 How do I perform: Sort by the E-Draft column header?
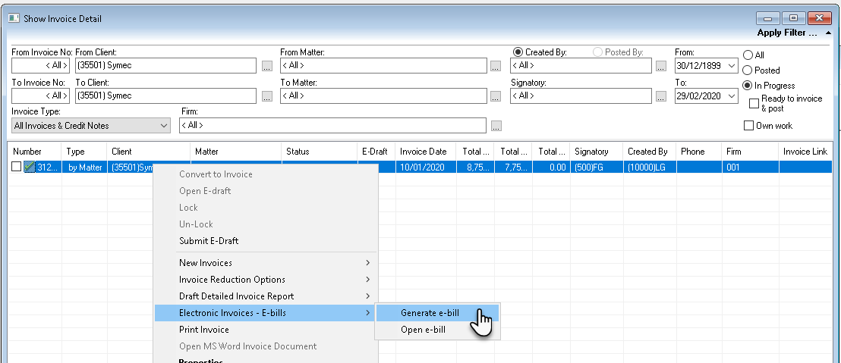tap(376, 152)
